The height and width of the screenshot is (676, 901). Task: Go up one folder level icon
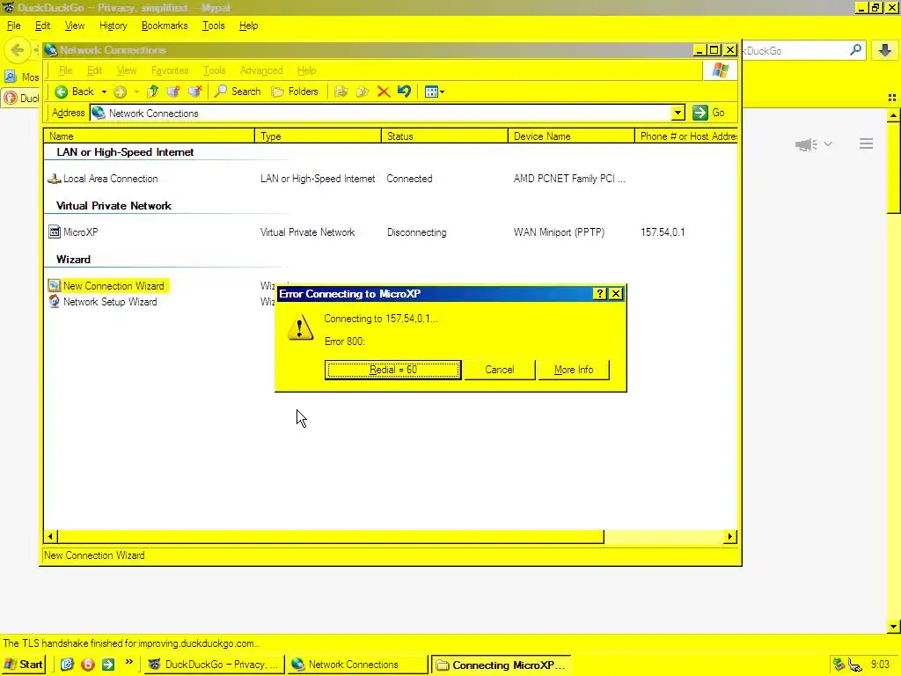point(153,92)
